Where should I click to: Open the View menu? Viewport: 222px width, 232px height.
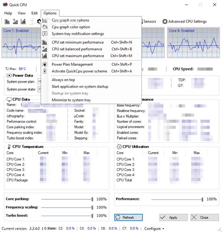tap(22, 13)
